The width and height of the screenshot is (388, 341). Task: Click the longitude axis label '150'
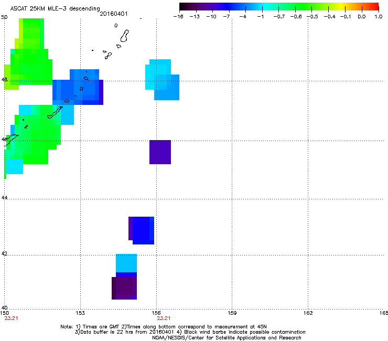4,313
